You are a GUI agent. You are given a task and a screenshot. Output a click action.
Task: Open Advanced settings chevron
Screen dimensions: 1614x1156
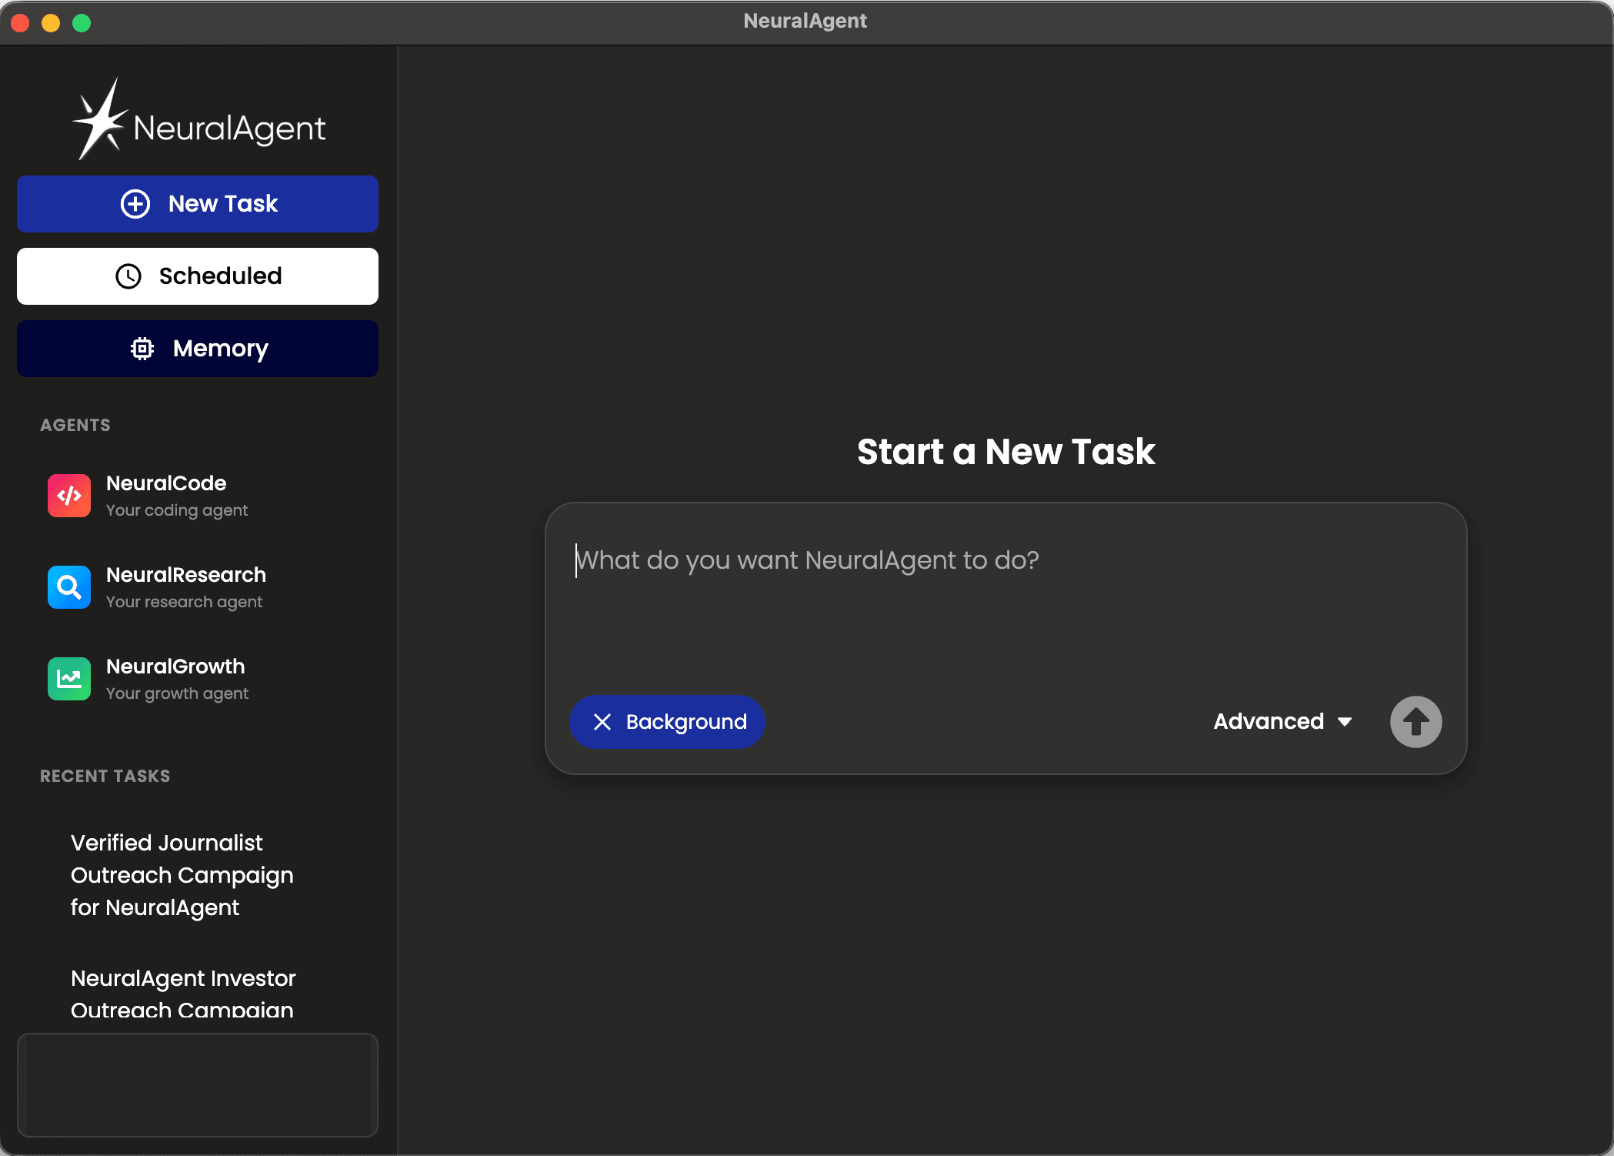pos(1346,721)
